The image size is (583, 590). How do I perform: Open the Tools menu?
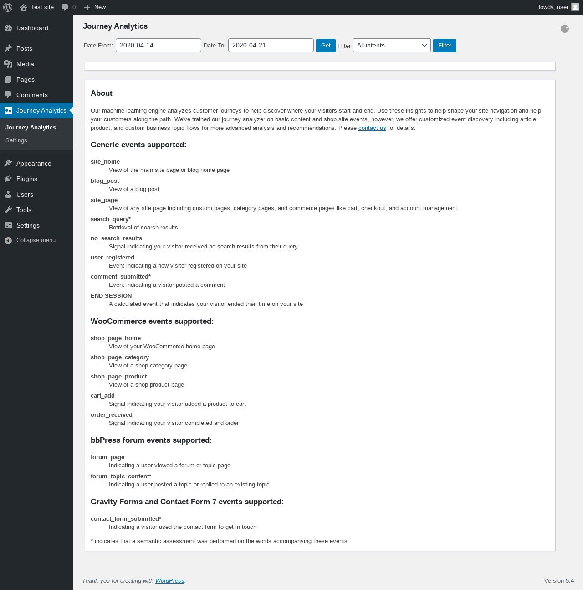click(36, 210)
